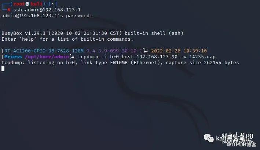The width and height of the screenshot is (260, 150).
Task: Click the ssh admin@192.168.123.1 command
Action: pos(47,10)
